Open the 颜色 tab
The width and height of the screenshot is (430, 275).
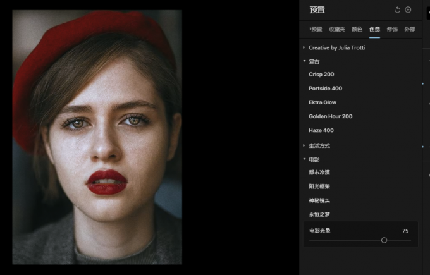[357, 29]
